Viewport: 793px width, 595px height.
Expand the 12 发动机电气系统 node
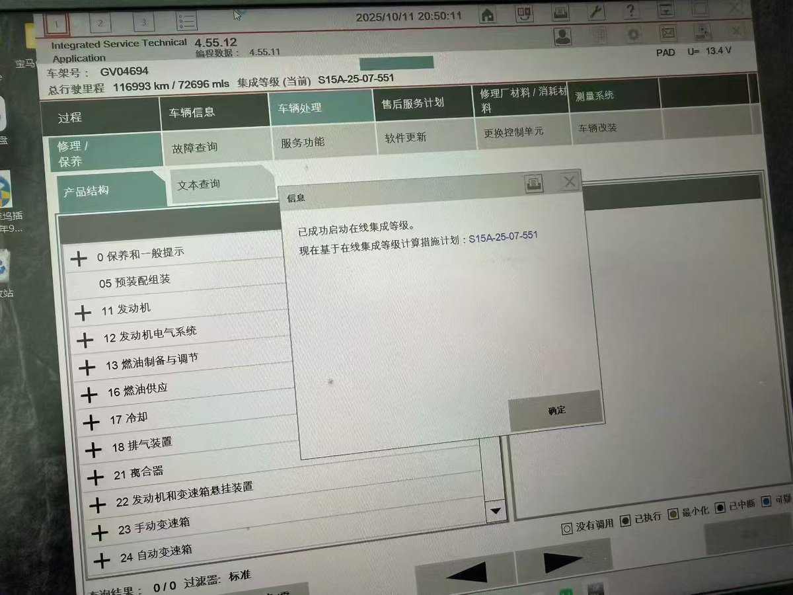(x=85, y=340)
